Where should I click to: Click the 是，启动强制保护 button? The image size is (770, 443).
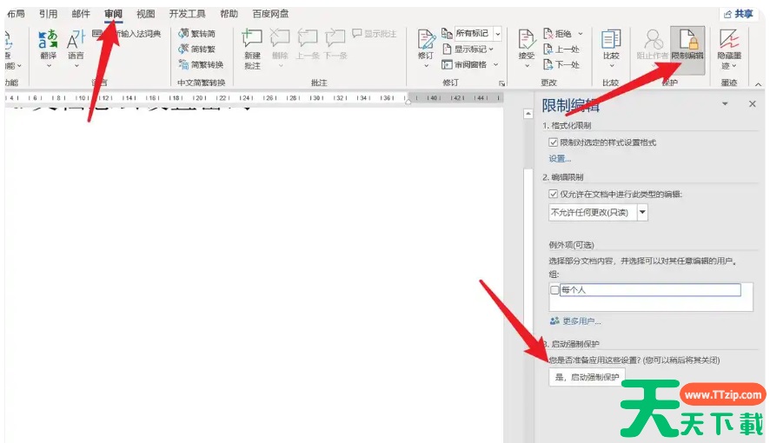587,377
